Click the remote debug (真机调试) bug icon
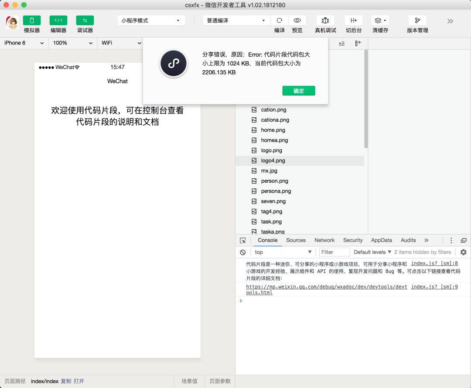The width and height of the screenshot is (471, 388). (x=325, y=20)
